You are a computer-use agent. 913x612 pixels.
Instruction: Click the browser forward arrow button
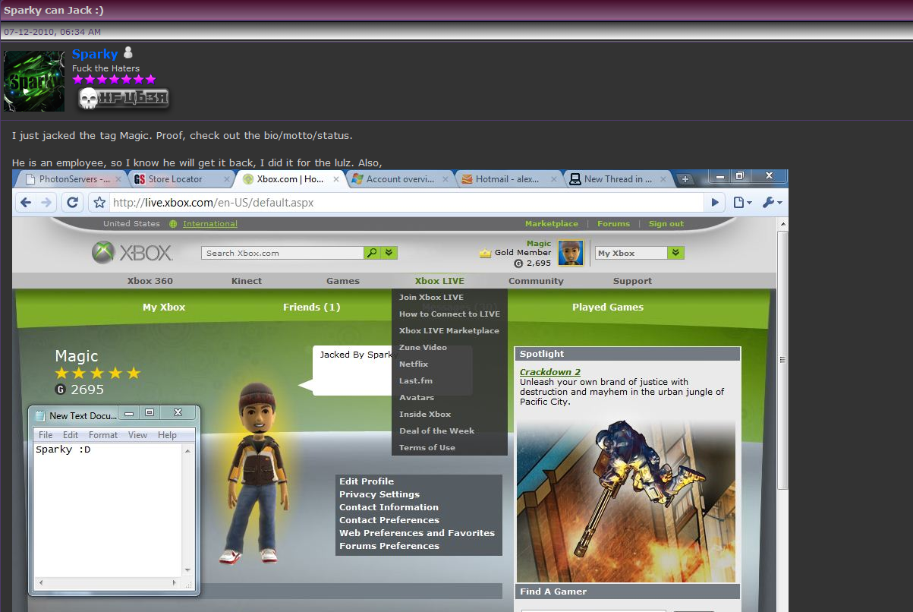pyautogui.click(x=46, y=203)
